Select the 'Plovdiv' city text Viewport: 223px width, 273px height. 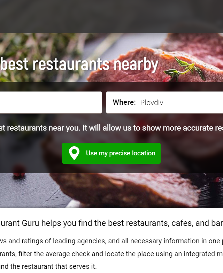point(152,103)
